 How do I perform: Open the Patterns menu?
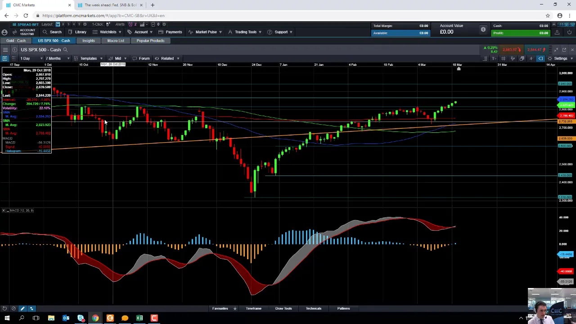pyautogui.click(x=343, y=309)
